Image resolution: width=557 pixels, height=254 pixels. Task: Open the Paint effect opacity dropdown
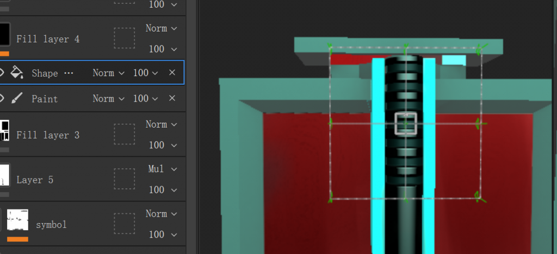pos(146,98)
